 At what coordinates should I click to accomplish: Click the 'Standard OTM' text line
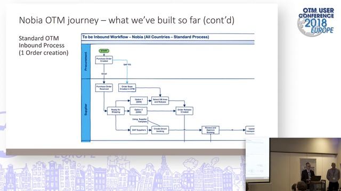click(39, 38)
